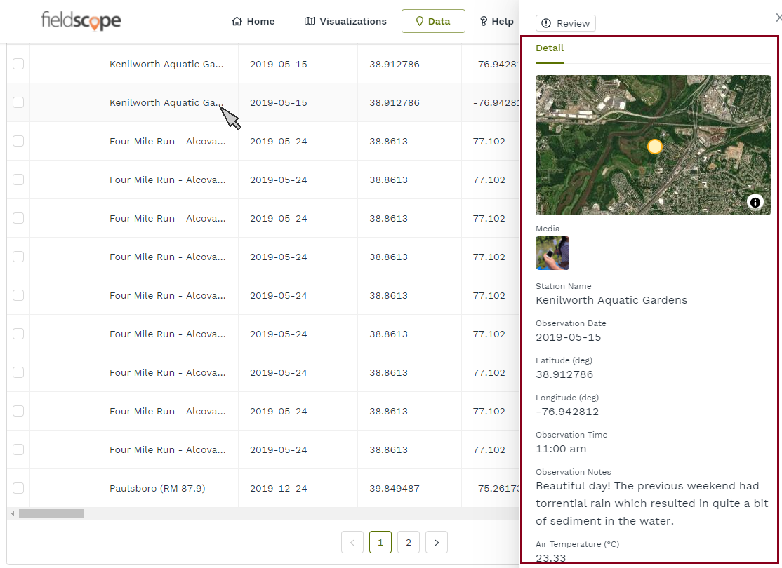Open the Visualizations menu item
Image resolution: width=782 pixels, height=568 pixels.
coord(345,21)
